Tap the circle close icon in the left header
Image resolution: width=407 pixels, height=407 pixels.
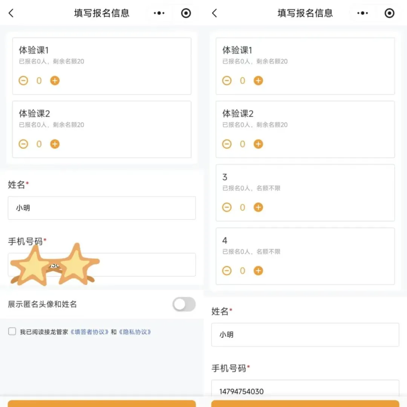pos(186,13)
